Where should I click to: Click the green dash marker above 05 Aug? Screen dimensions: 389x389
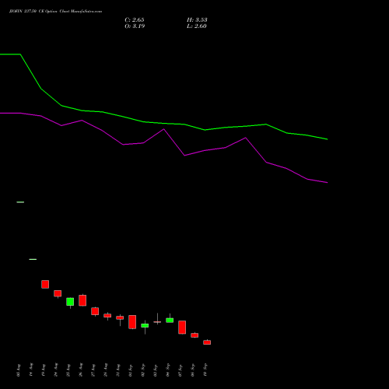click(x=20, y=202)
